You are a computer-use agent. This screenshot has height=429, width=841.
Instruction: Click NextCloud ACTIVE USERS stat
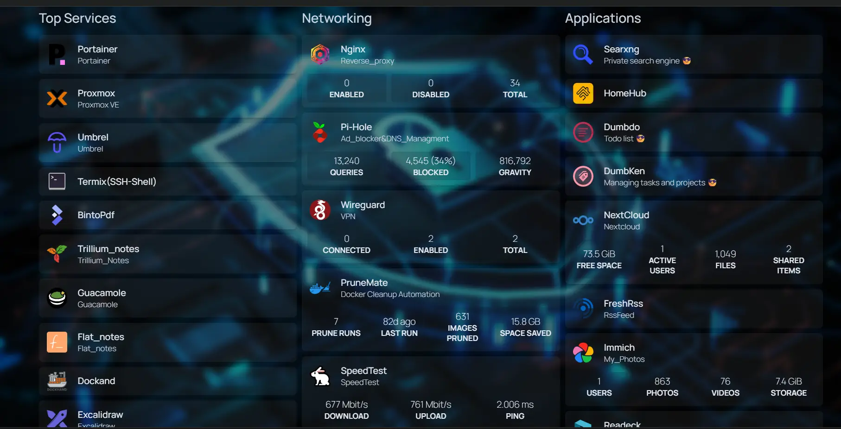(662, 259)
